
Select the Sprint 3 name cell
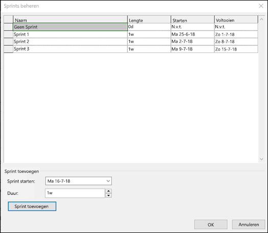pos(70,49)
